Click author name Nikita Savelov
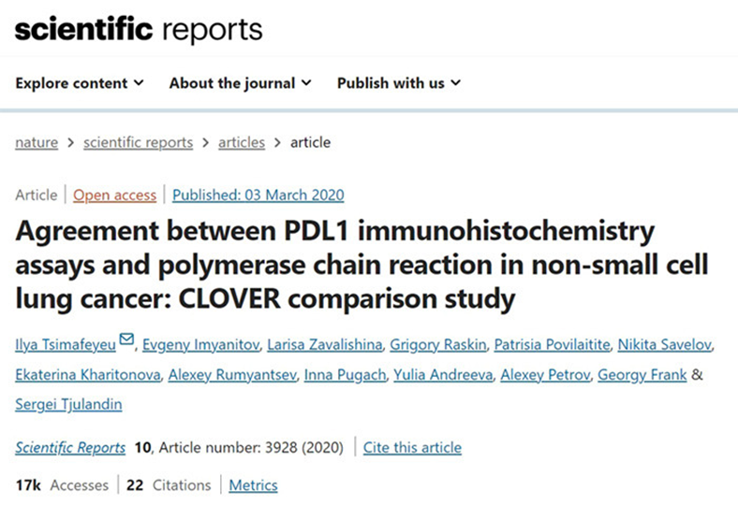Image resolution: width=738 pixels, height=505 pixels. click(x=665, y=347)
